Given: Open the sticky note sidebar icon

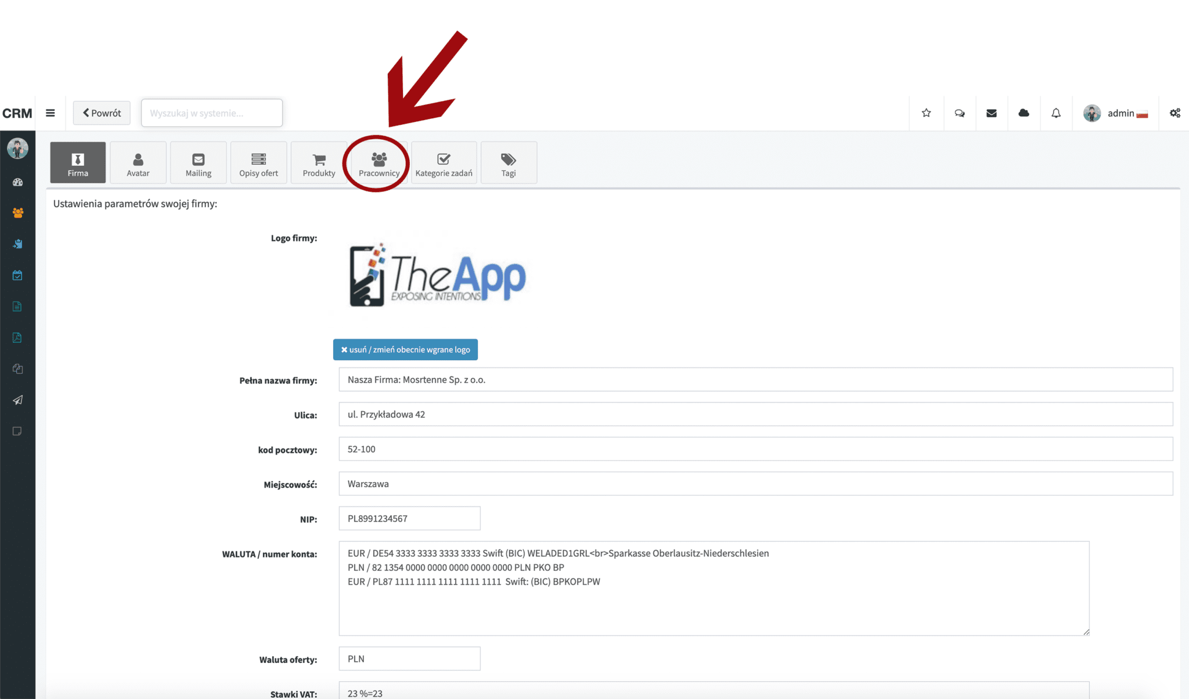Looking at the screenshot, I should coord(17,431).
